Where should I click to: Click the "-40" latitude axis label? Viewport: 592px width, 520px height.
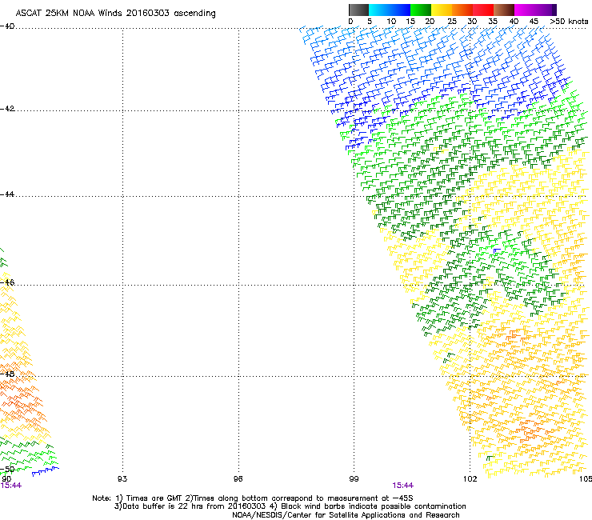pyautogui.click(x=7, y=26)
